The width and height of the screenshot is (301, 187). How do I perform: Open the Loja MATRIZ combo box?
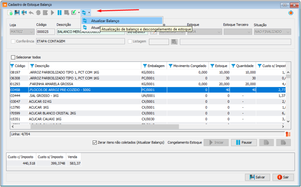pyautogui.click(x=22, y=32)
